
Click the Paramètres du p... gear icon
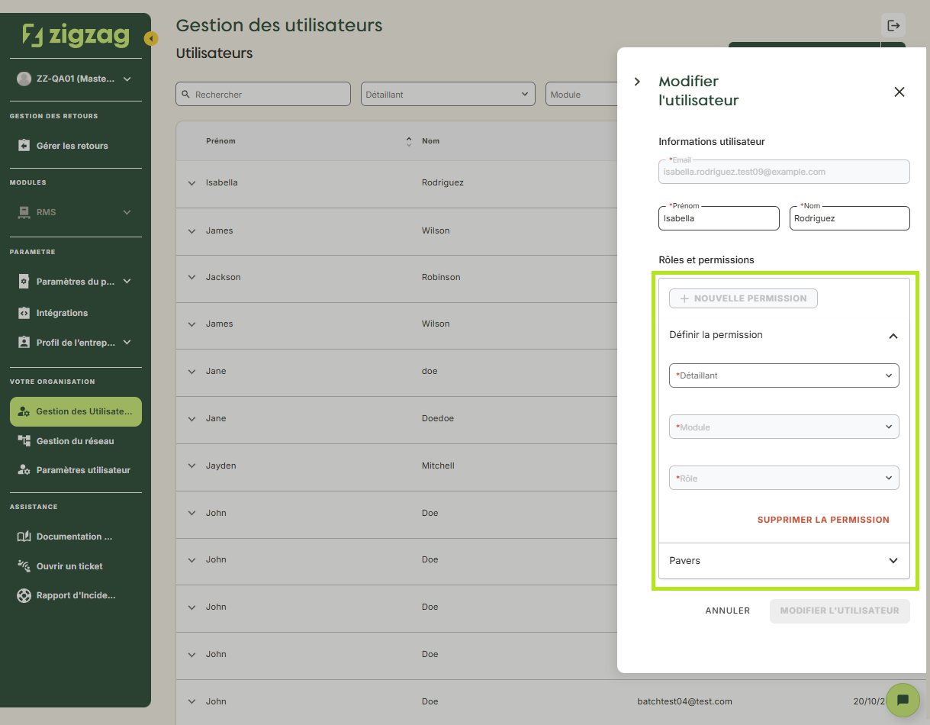click(x=24, y=282)
